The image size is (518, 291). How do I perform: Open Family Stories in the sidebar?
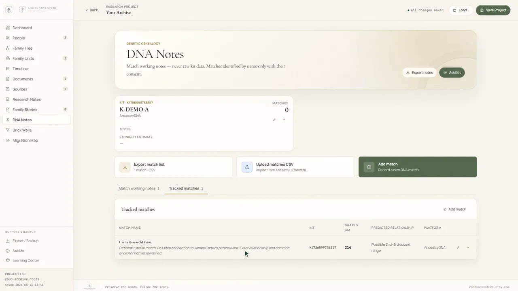[x=36, y=110]
